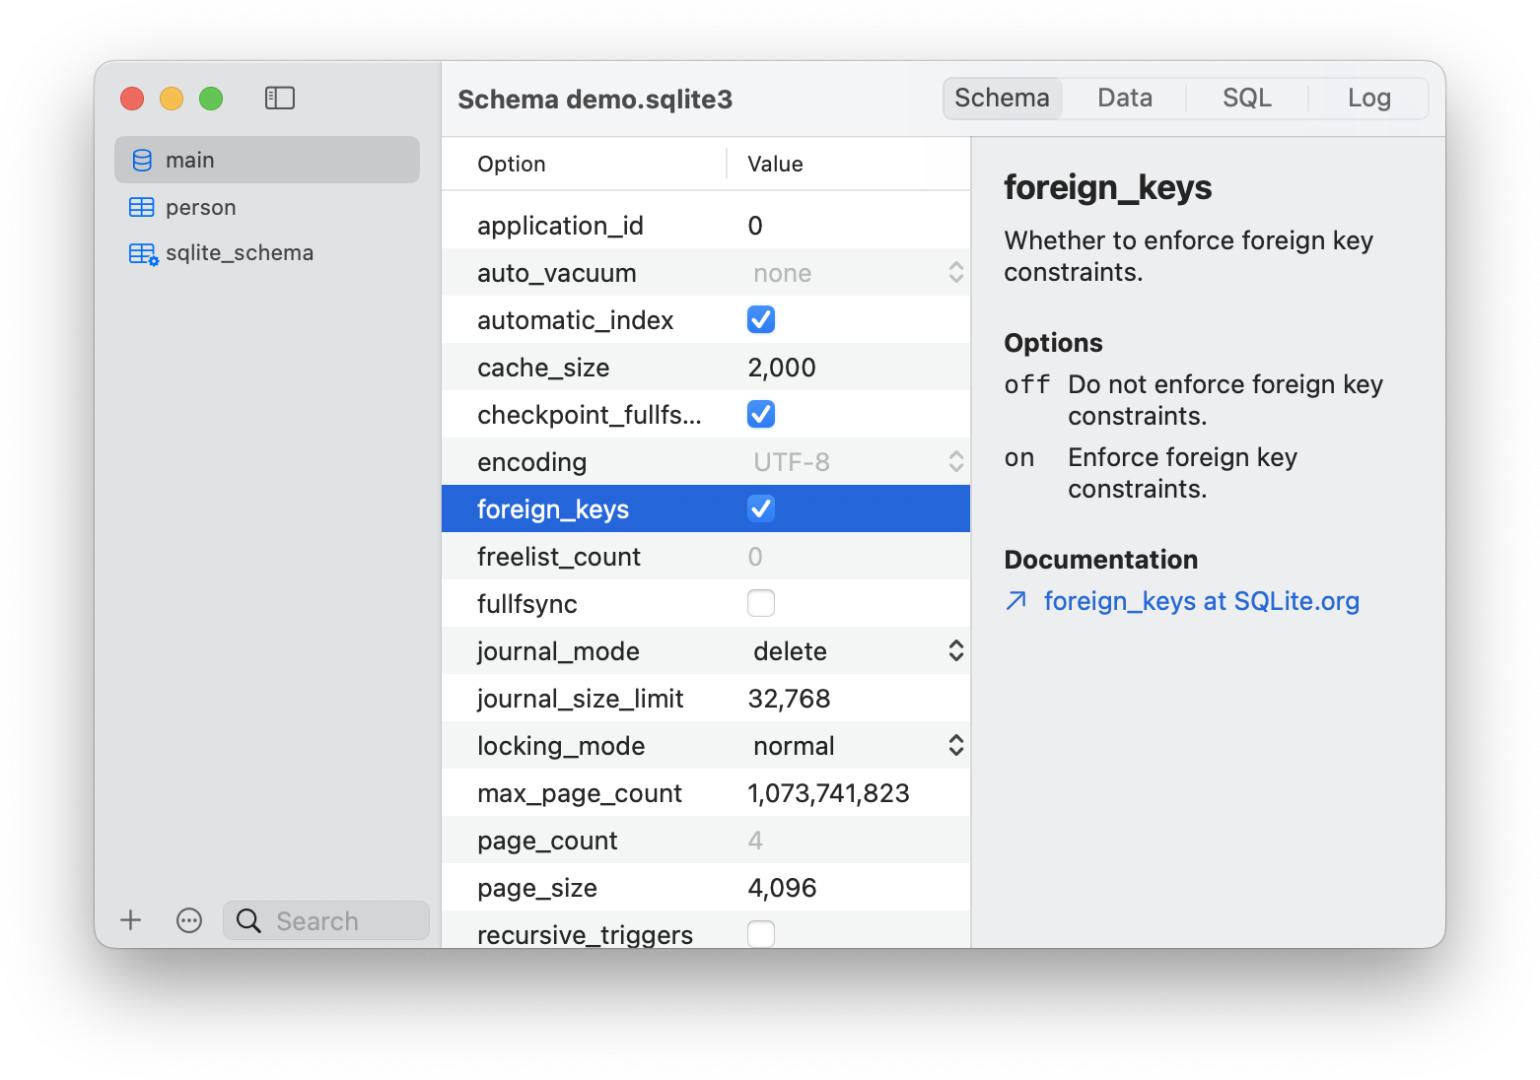Click the person table icon

click(x=142, y=207)
